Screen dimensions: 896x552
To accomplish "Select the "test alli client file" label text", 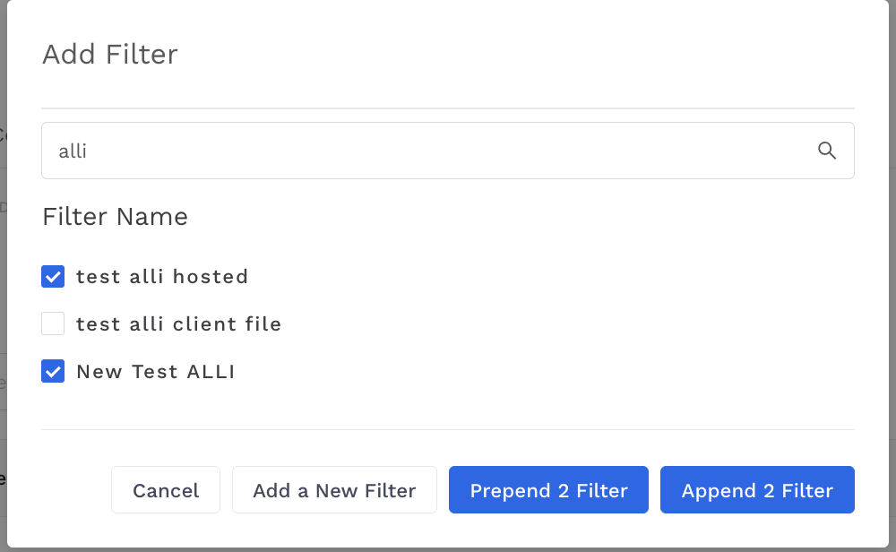I will click(179, 324).
